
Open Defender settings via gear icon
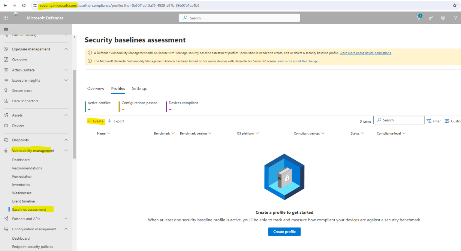(443, 18)
